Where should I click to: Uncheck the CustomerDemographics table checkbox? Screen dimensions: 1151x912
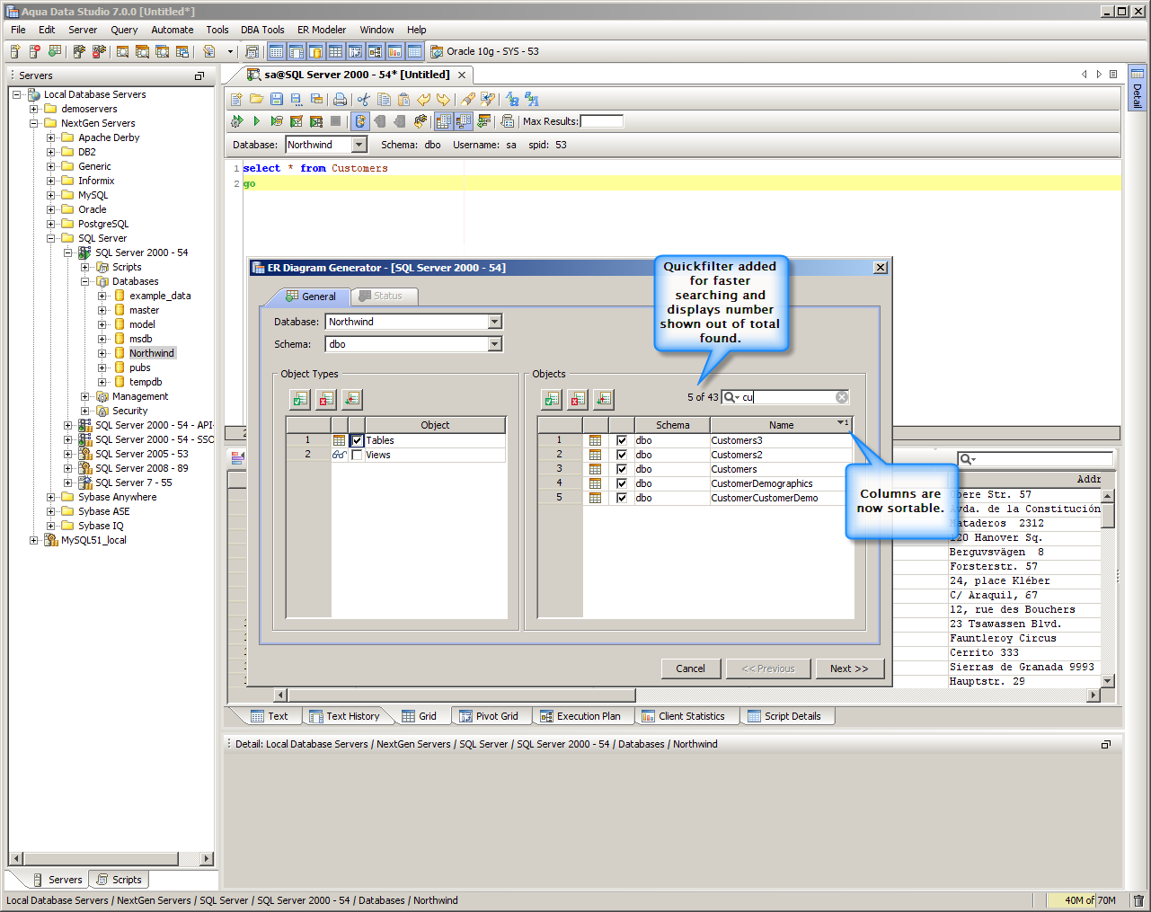(x=621, y=483)
